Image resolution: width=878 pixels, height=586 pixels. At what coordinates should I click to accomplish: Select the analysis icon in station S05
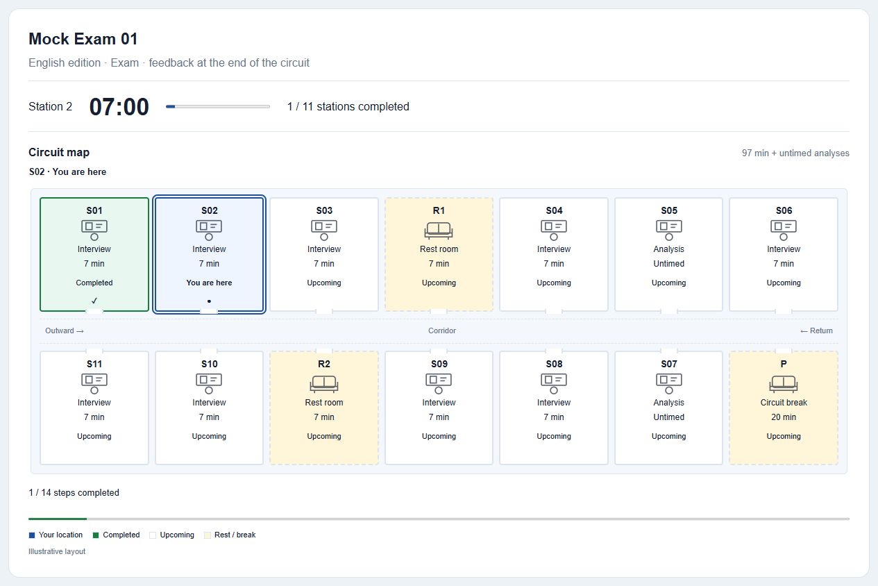tap(669, 230)
